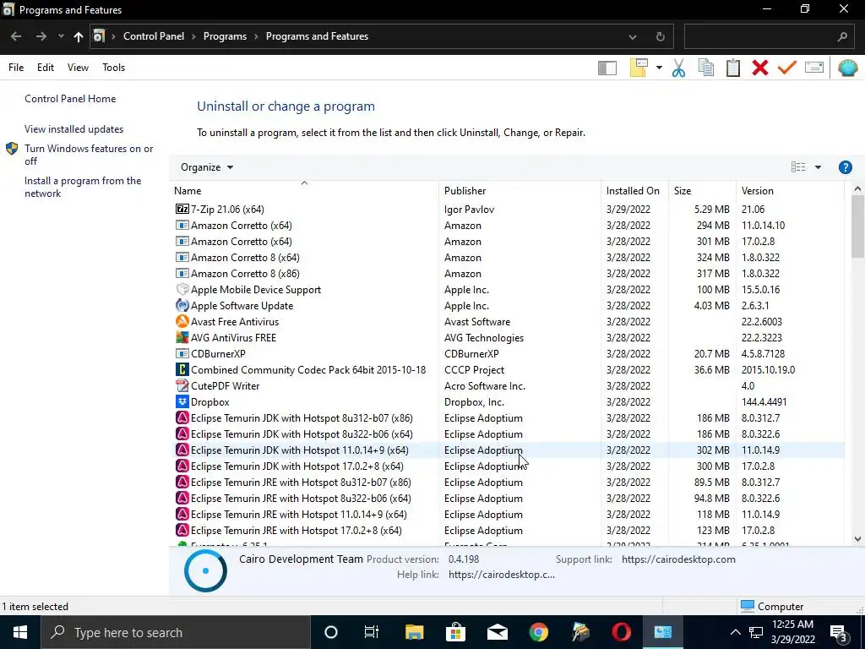865x649 pixels.
Task: Go to Control Panel in breadcrumb
Action: pyautogui.click(x=154, y=36)
